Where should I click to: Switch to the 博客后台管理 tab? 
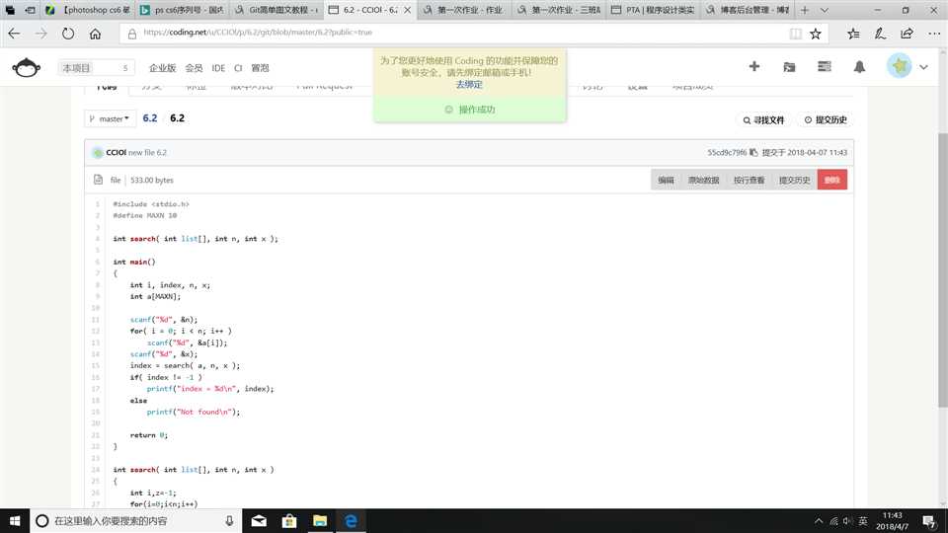tap(747, 10)
